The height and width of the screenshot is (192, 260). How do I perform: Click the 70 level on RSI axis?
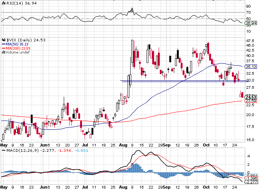[248, 13]
